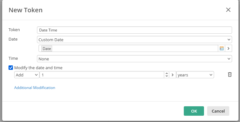Open the Custom Date dropdown
The width and height of the screenshot is (240, 122).
point(135,40)
